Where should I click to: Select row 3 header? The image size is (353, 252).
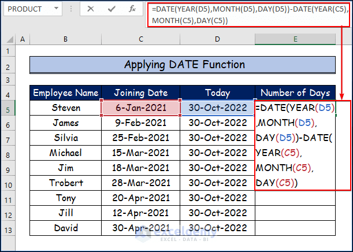point(8,80)
